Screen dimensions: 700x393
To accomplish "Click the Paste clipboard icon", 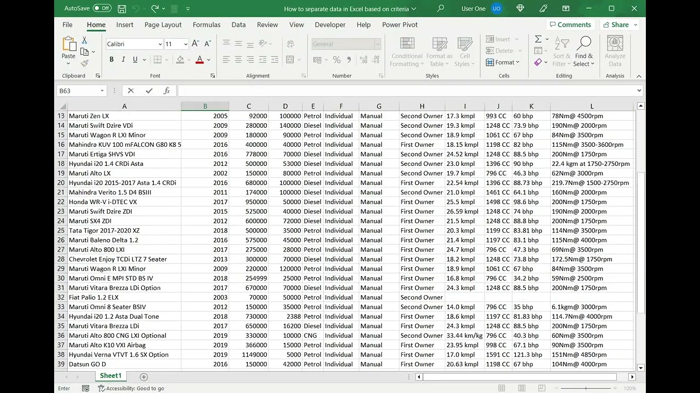I will click(69, 44).
